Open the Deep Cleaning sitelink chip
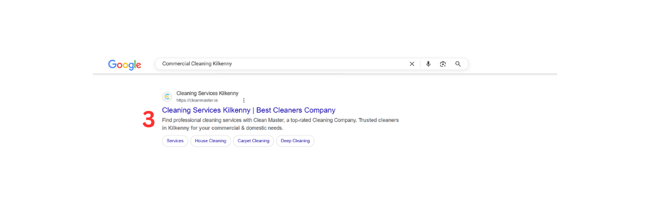650x210 pixels. 295,141
